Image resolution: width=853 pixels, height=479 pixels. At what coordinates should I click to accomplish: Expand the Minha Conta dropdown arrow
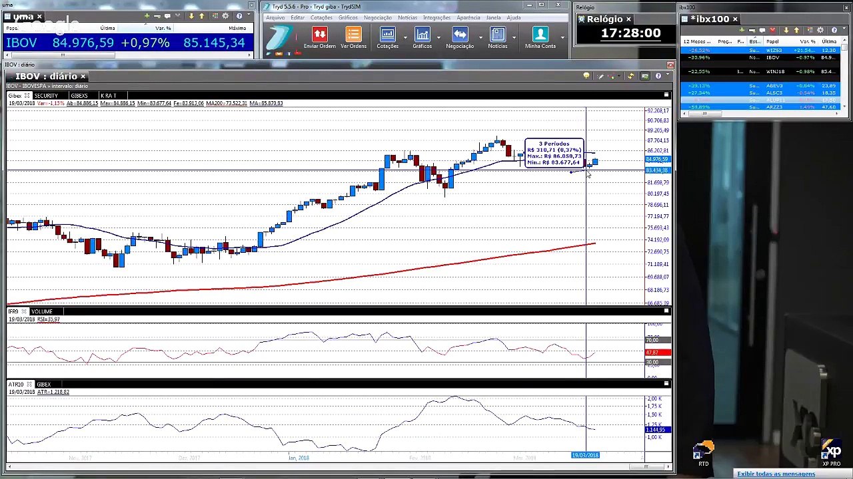(562, 37)
